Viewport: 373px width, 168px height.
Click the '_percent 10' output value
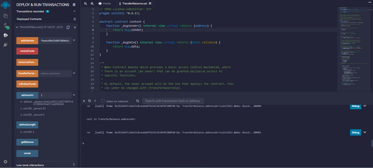[x=33, y=108]
